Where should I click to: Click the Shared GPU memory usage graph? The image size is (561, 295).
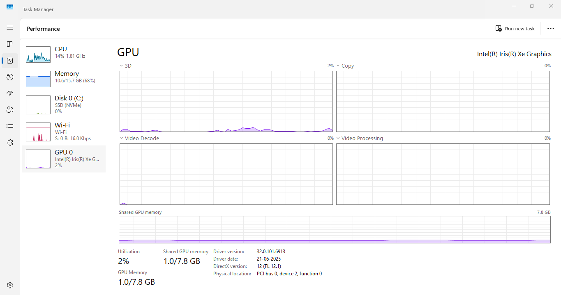click(x=335, y=230)
